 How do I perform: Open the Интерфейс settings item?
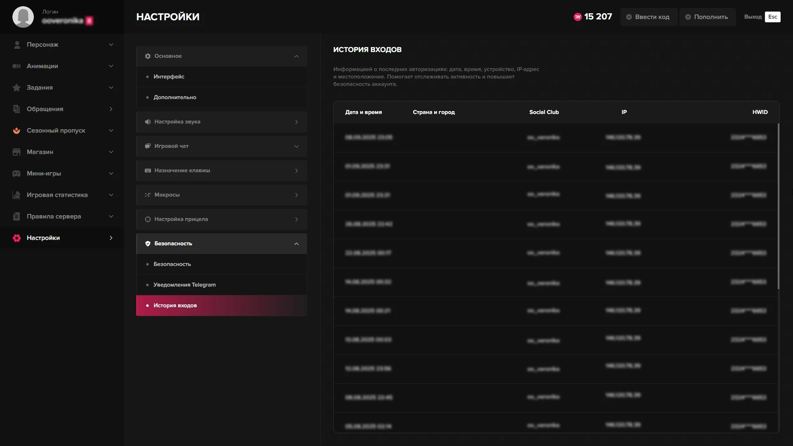coord(169,77)
